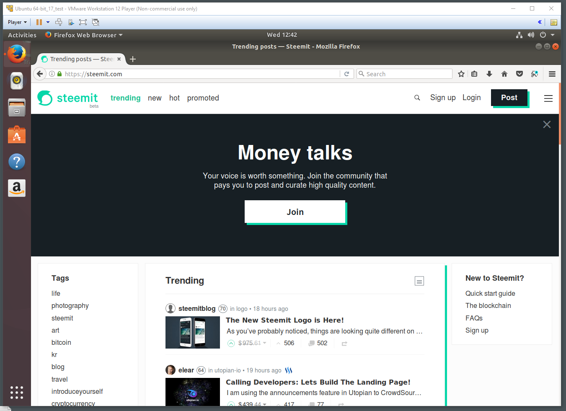Switch to the new posts tab
Viewport: 566px width, 411px height.
point(155,98)
